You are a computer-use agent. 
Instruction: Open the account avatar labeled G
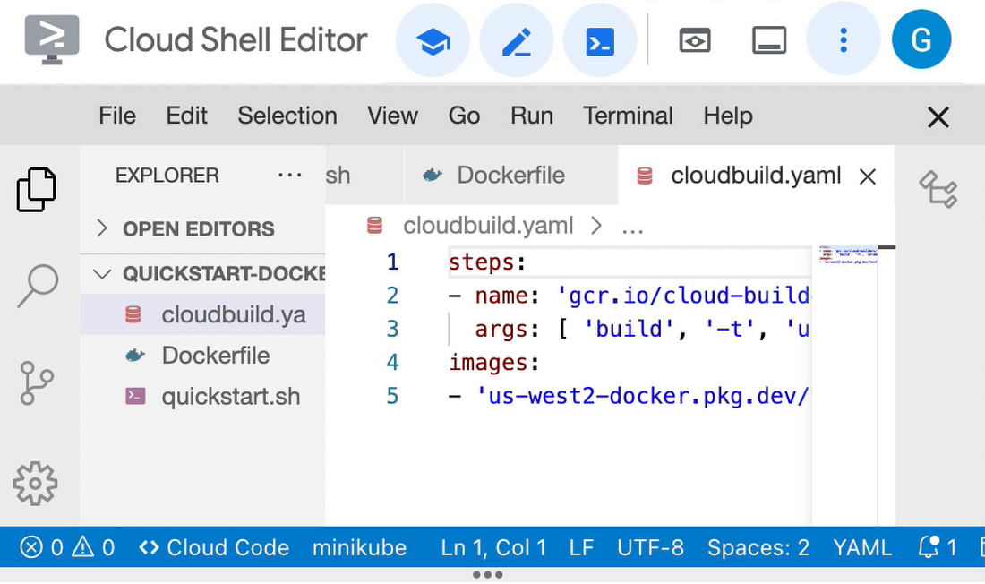point(921,39)
